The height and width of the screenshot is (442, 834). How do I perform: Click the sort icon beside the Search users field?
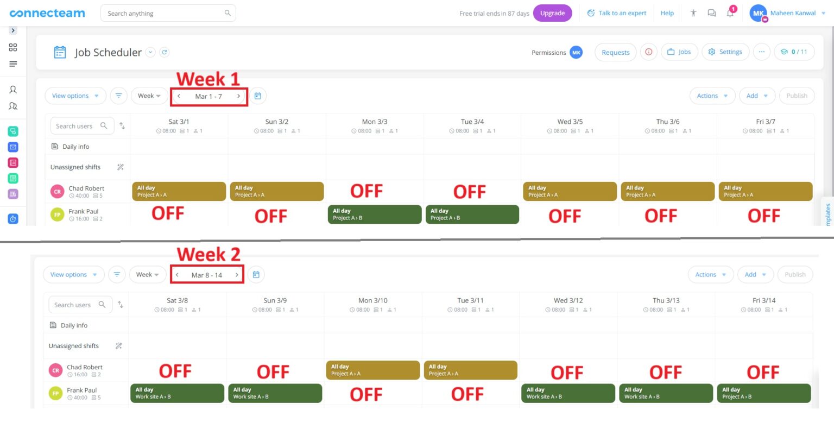[x=122, y=125]
